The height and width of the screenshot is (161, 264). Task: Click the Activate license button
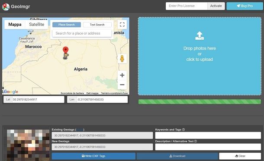pyautogui.click(x=216, y=6)
